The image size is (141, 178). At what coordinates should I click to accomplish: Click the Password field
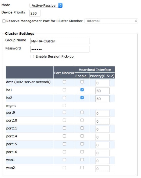tap(60, 49)
